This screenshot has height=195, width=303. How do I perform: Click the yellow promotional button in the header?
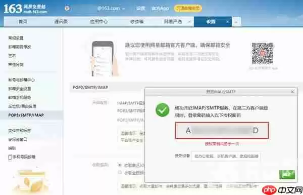(x=188, y=8)
